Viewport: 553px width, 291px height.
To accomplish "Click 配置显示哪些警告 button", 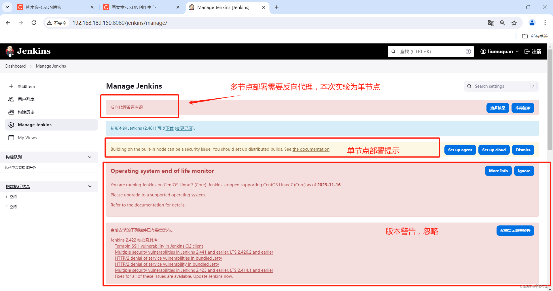I will tap(515, 231).
